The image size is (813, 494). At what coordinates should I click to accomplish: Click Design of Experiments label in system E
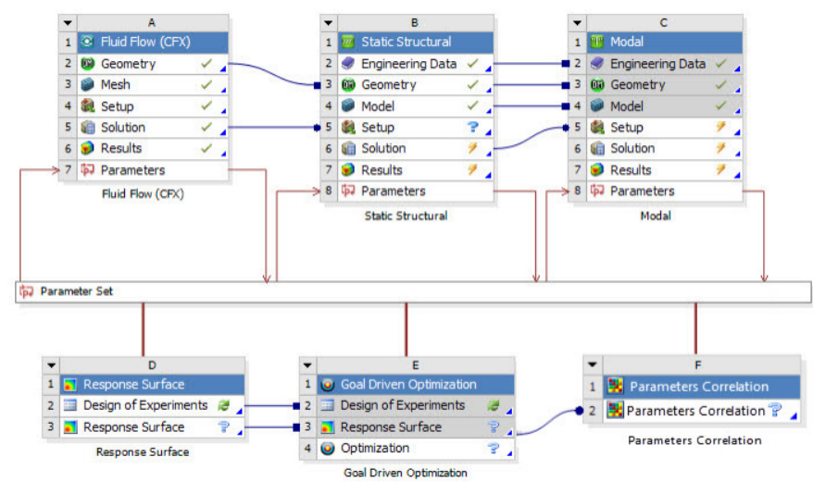[x=403, y=405]
